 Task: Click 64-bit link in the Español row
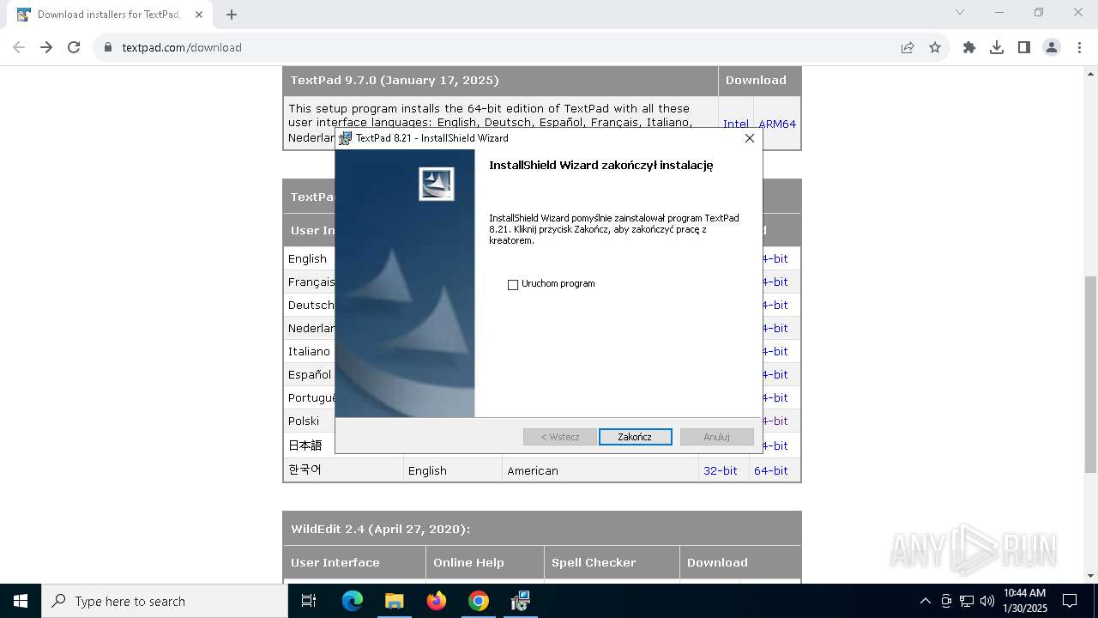775,374
